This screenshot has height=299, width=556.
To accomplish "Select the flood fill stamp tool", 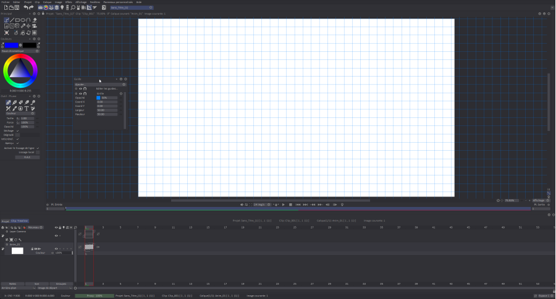I will click(x=35, y=20).
